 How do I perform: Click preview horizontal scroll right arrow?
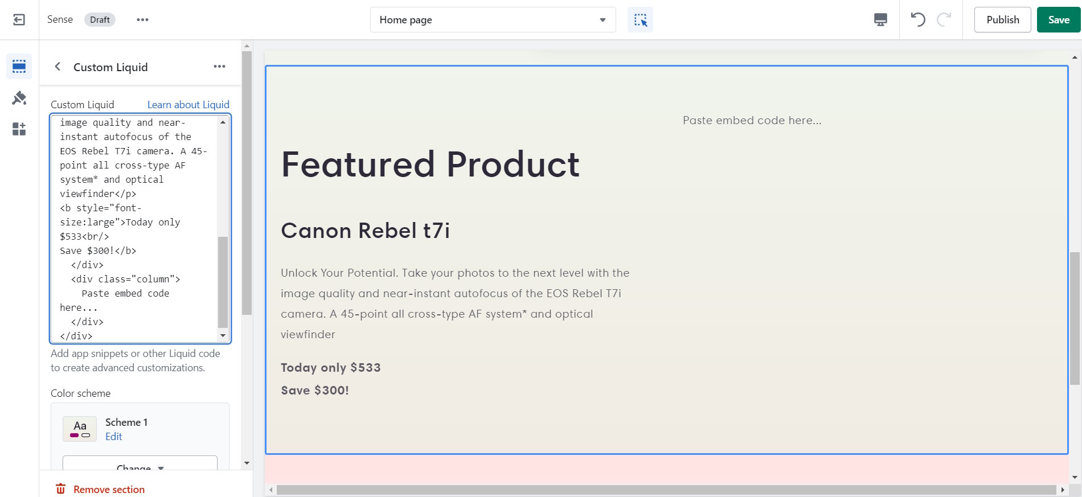(1062, 490)
